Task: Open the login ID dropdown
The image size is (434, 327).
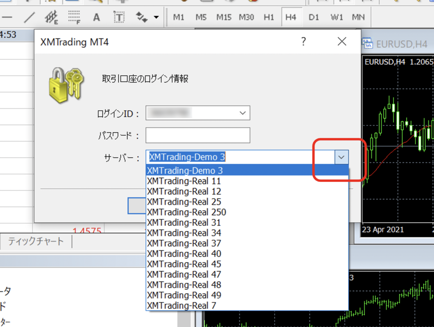Action: 242,113
